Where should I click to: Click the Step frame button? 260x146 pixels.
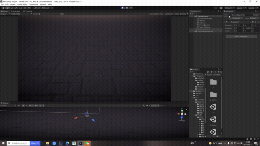[x=131, y=8]
